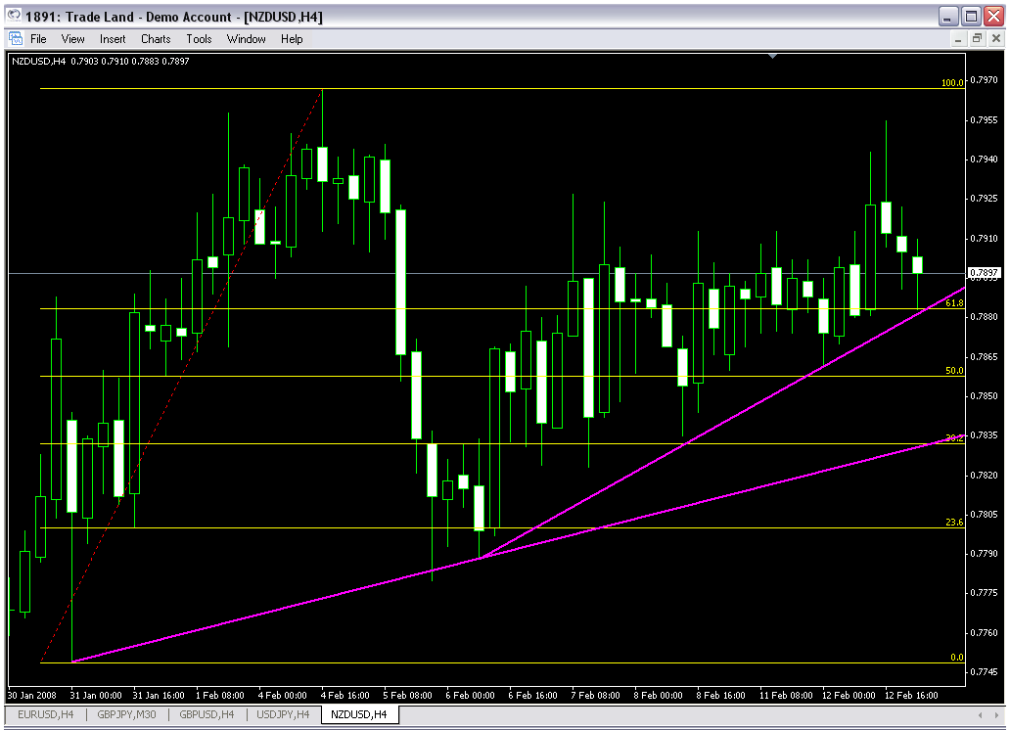Switch to the EURUSD,H4 chart tab

[45, 714]
